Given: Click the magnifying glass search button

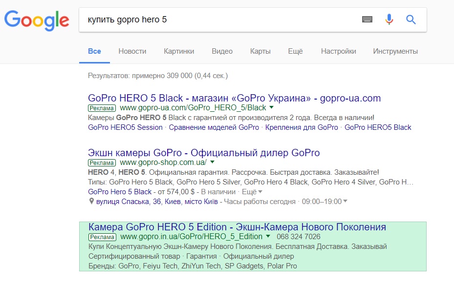Looking at the screenshot, I should pyautogui.click(x=411, y=20).
